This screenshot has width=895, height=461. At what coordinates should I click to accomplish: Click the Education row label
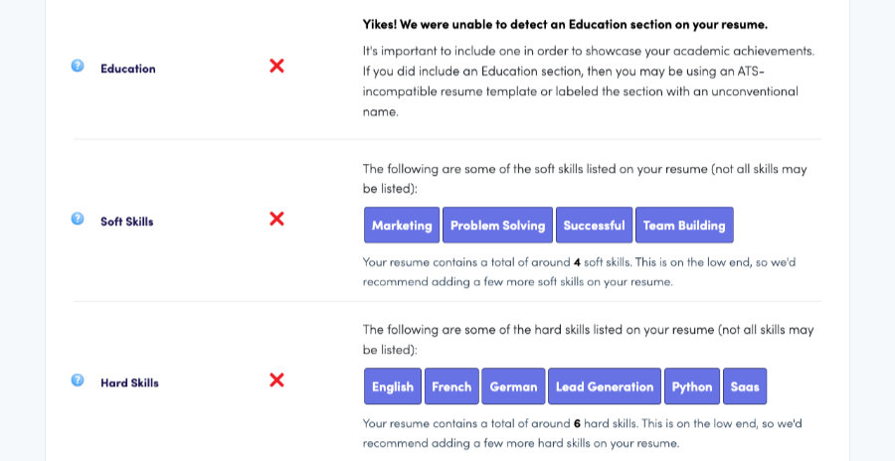click(128, 69)
